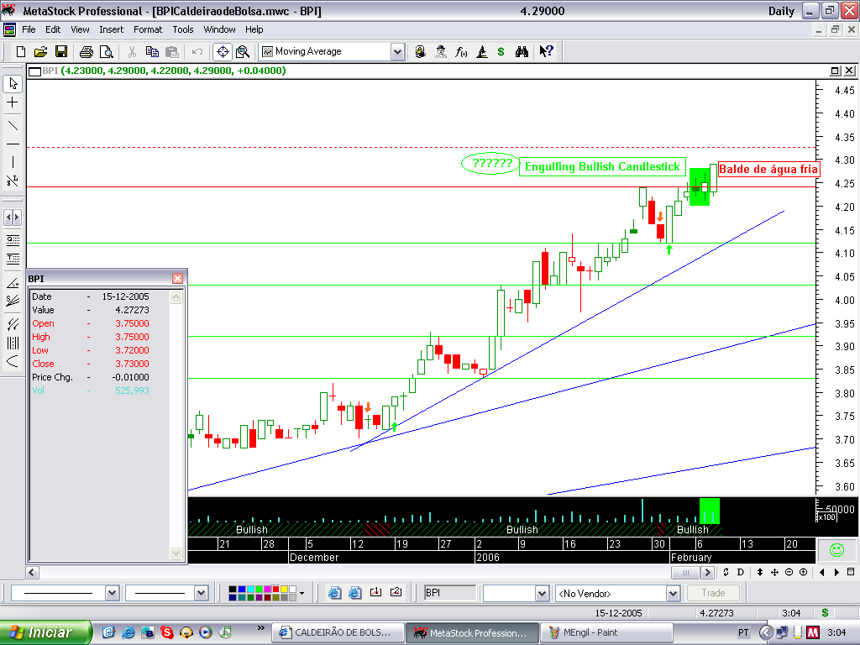
Task: Select the parallel channel lines tool
Action: point(13,324)
